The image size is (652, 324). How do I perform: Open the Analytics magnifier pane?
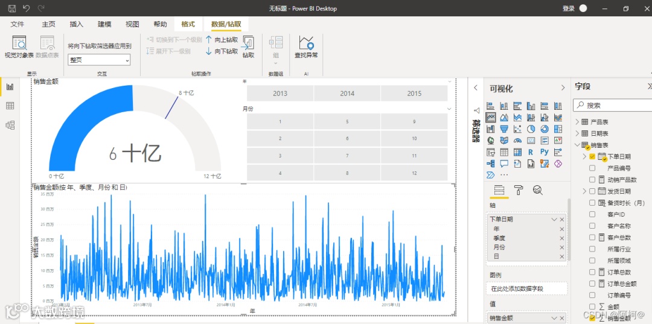click(538, 190)
